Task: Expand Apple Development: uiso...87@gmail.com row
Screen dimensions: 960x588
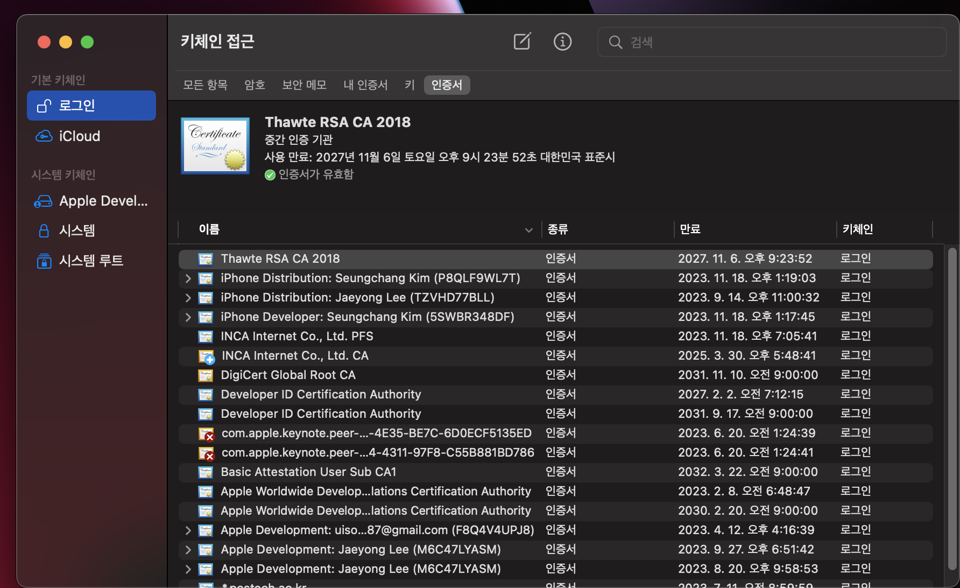Action: tap(188, 530)
